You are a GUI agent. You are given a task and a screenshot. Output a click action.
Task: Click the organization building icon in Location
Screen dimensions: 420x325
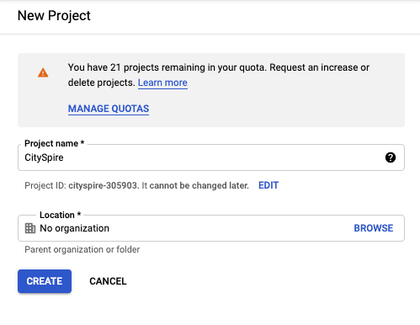[x=30, y=228]
